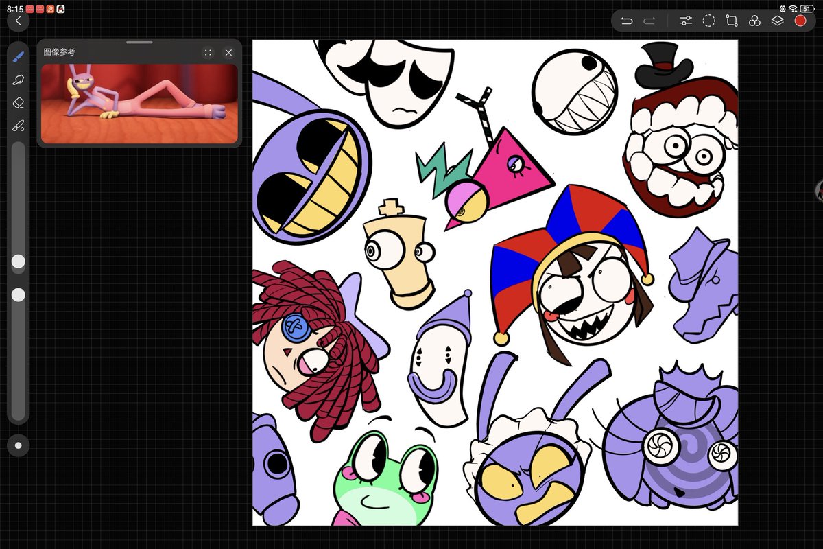
Task: Click the 图像参考 panel title
Action: tap(59, 52)
